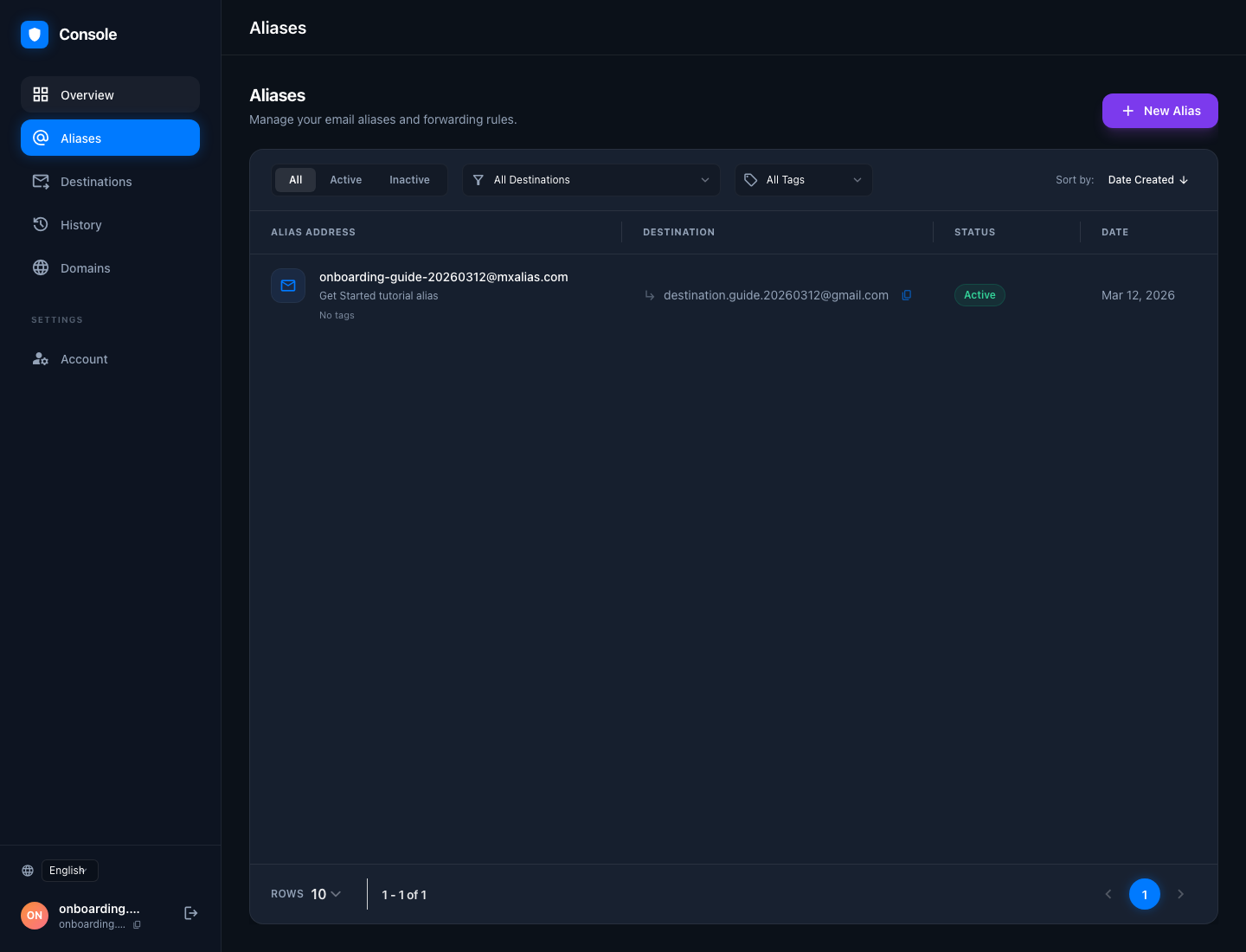Screen dimensions: 1246x952
Task: Open the All Tags dropdown
Action: [803, 179]
